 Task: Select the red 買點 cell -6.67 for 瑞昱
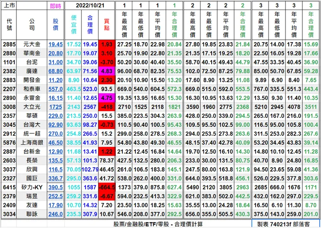(107, 196)
